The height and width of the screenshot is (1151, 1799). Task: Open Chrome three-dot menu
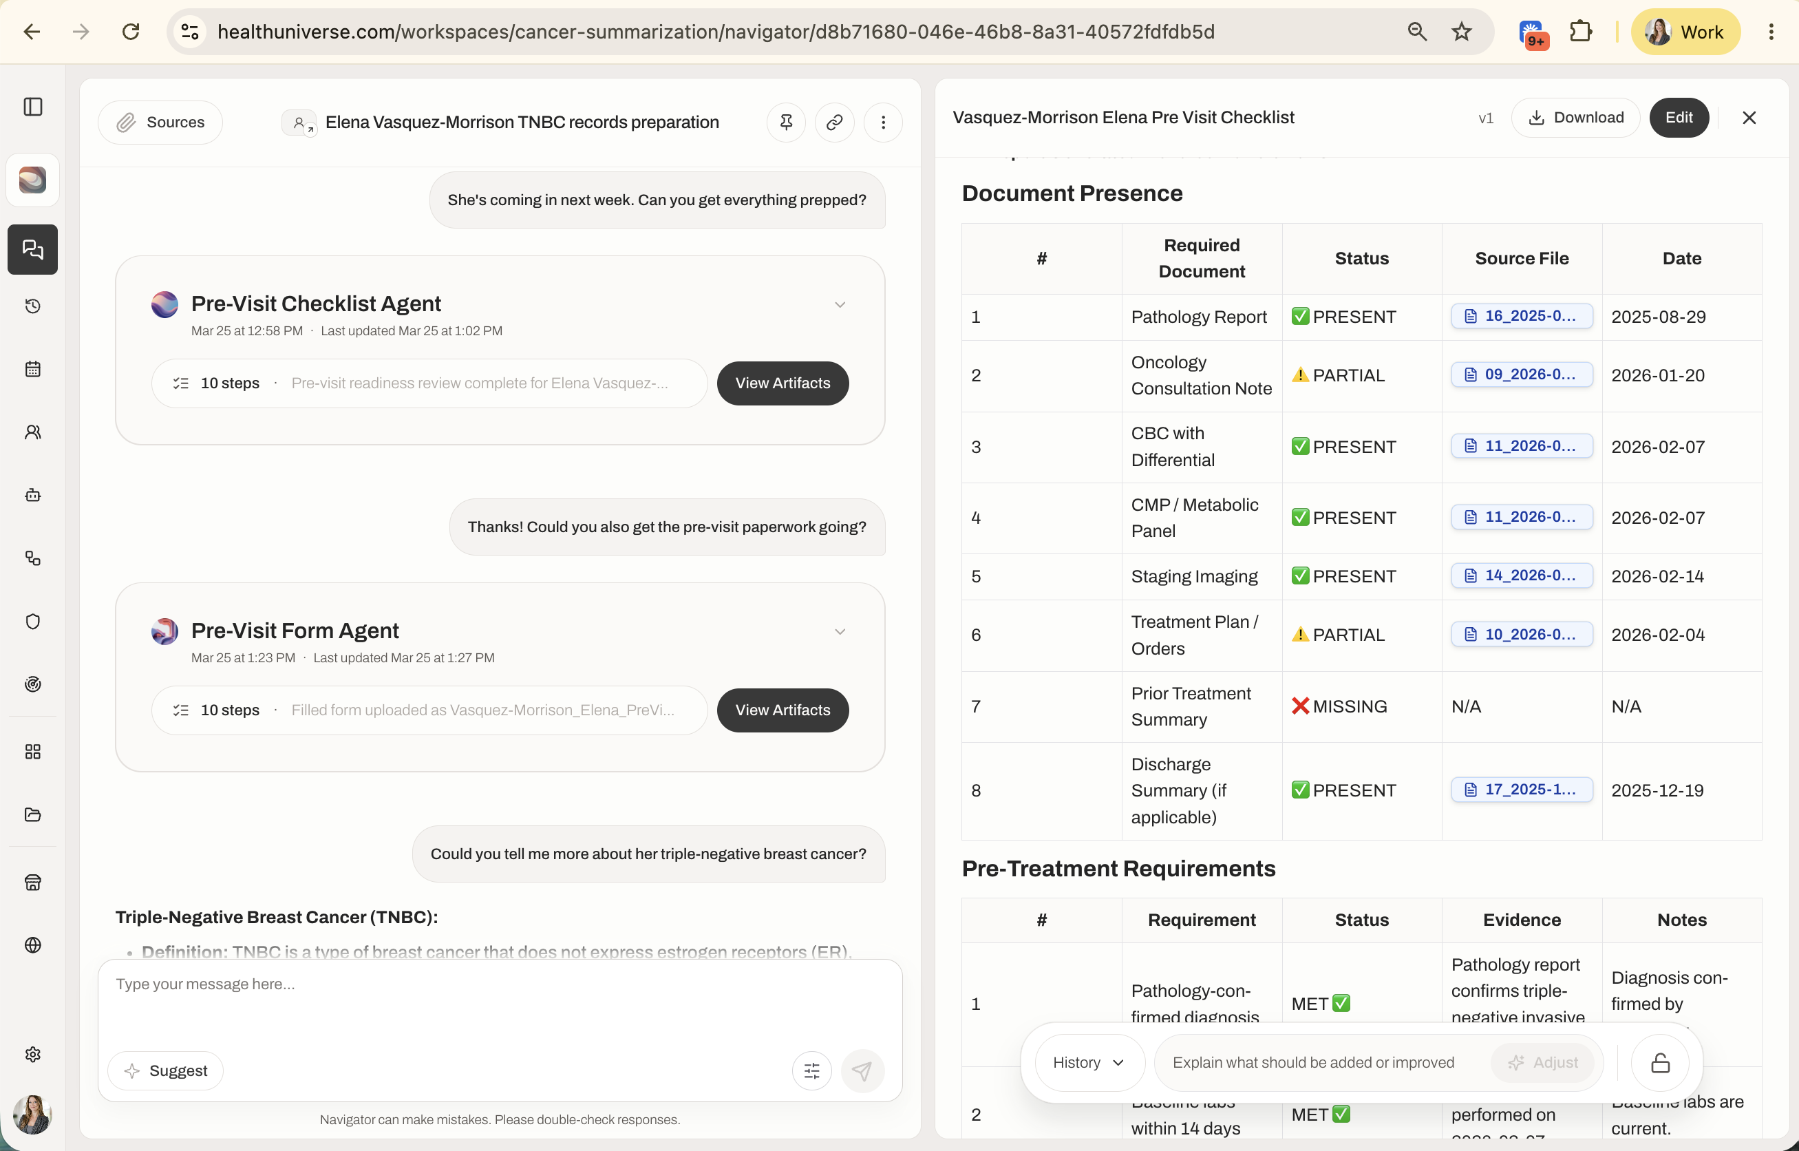[x=1771, y=32]
